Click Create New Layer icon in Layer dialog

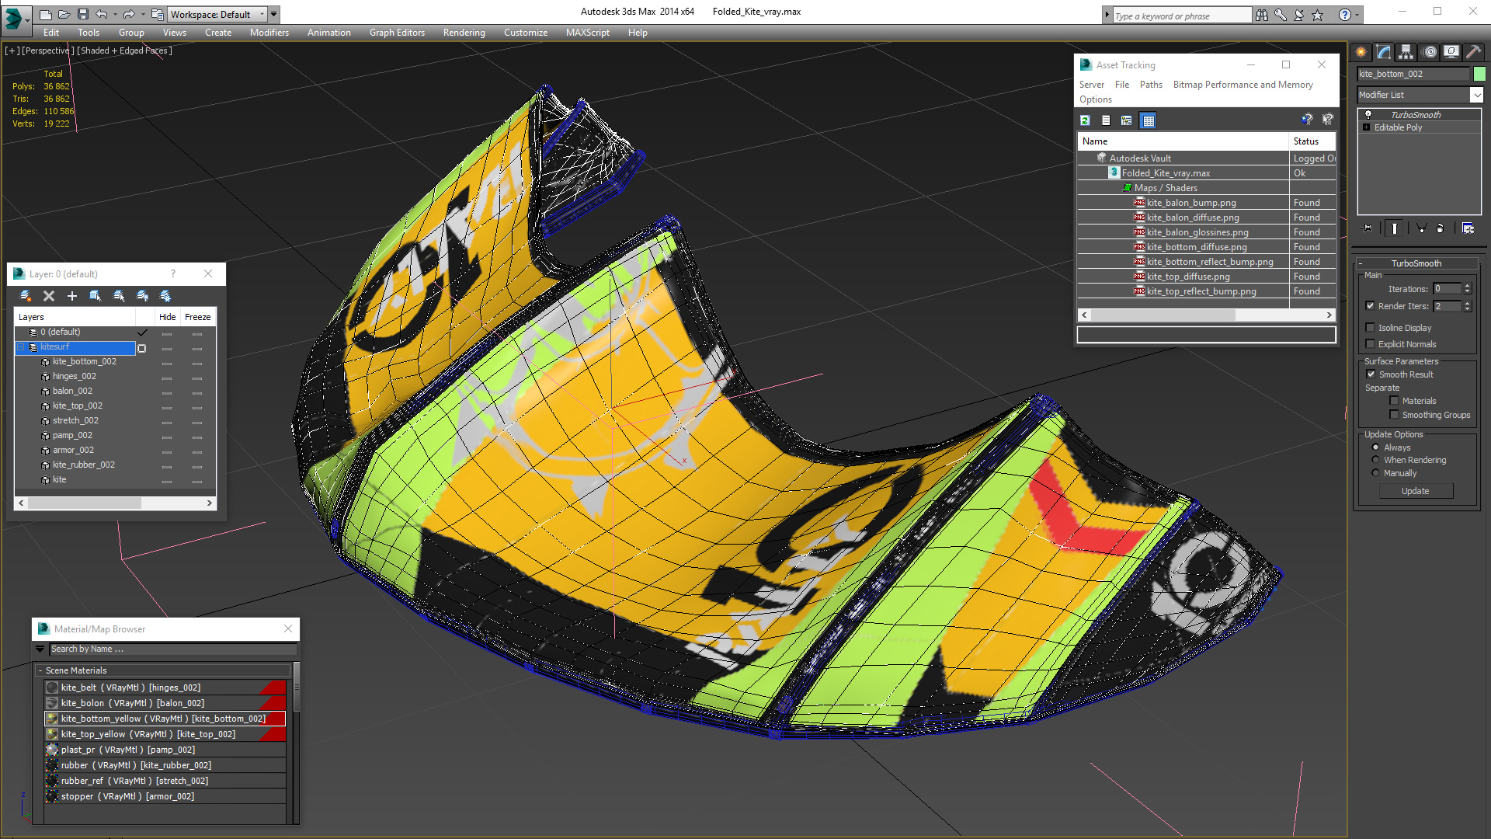(x=26, y=296)
